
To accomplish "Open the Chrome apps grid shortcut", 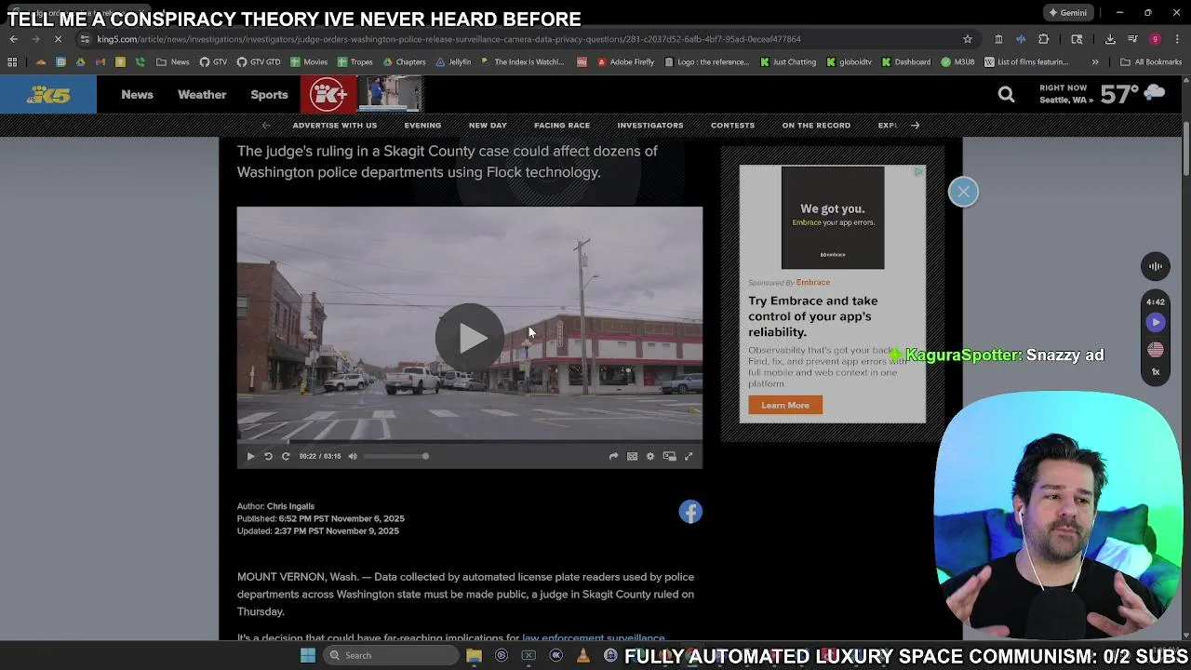I will (12, 62).
